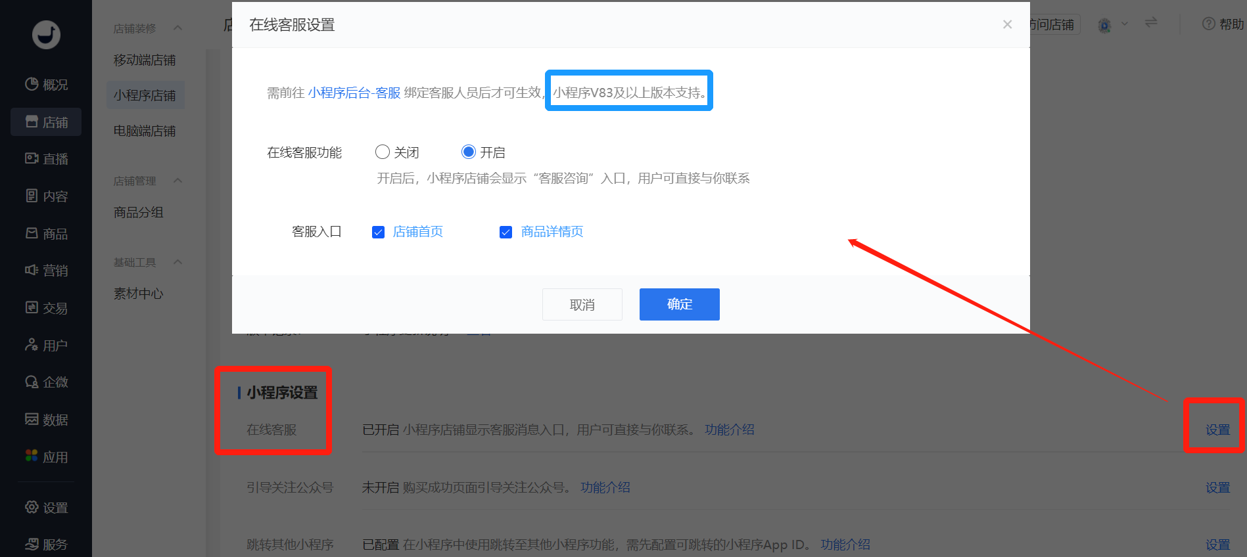
Task: Open the 营销 marketing megaphone icon
Action: [x=32, y=270]
